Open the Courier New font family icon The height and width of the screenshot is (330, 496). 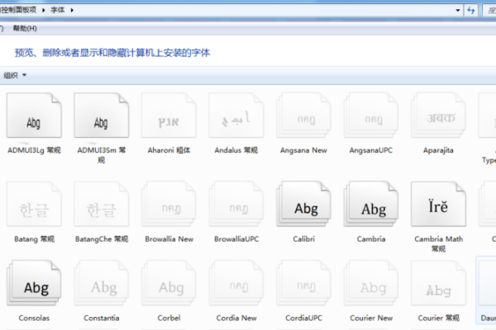371,283
